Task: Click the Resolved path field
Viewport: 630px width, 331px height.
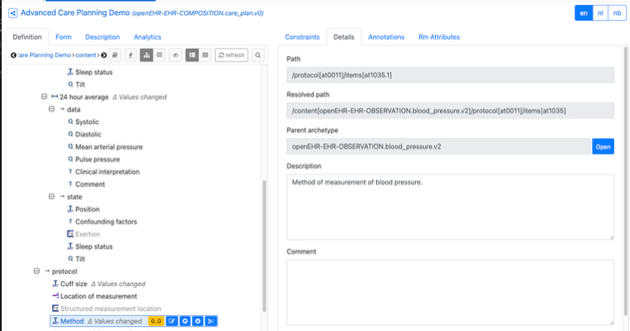Action: tap(450, 111)
